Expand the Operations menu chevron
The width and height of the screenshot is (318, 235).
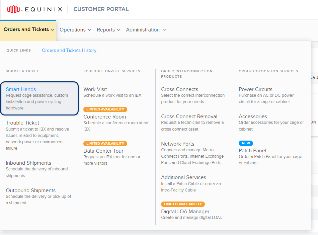pos(89,30)
